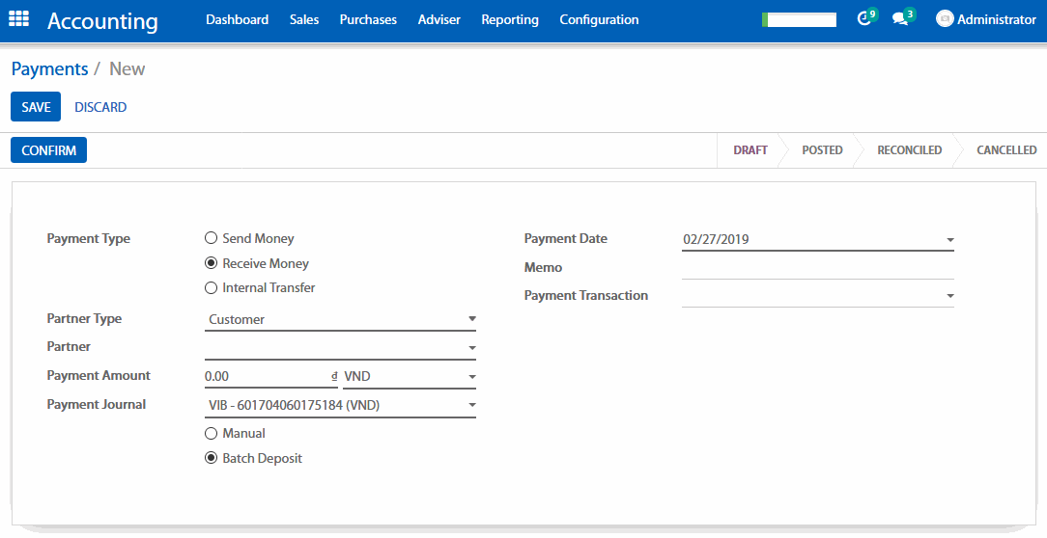Open the conversations chat bubble icon
Screen dimensions: 1047x538
[900, 19]
